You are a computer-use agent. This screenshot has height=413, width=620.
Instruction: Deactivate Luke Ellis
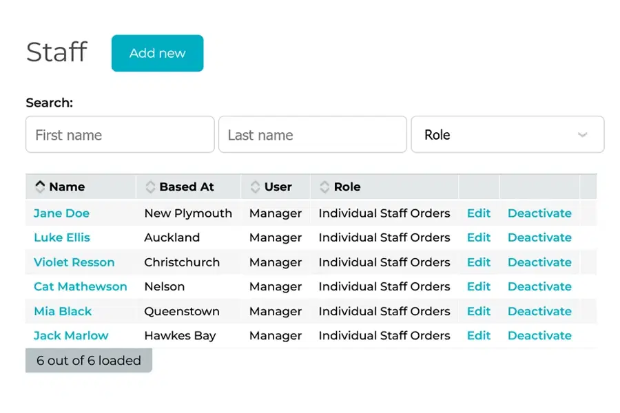tap(539, 237)
